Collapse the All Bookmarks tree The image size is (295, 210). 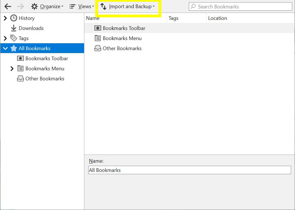(5, 48)
